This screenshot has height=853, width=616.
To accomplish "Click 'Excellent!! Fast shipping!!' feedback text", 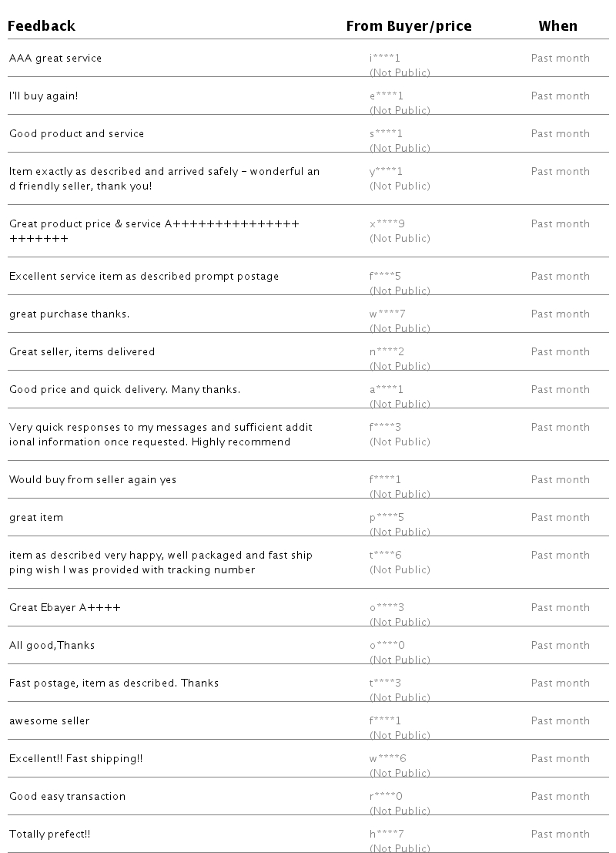I will tap(76, 759).
